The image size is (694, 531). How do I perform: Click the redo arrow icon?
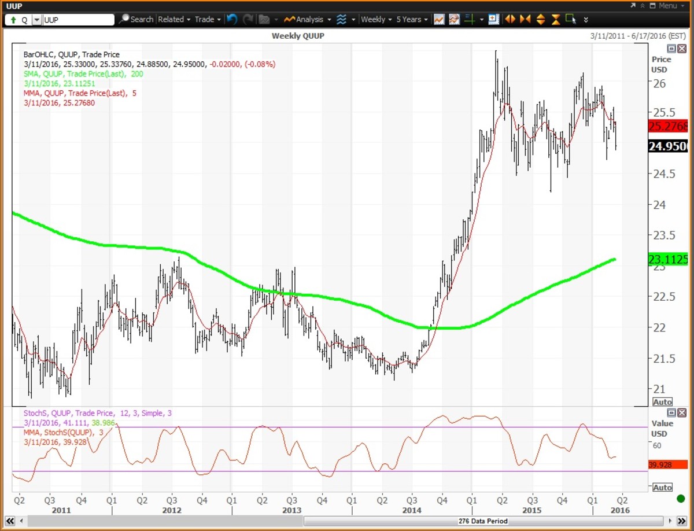(x=248, y=19)
